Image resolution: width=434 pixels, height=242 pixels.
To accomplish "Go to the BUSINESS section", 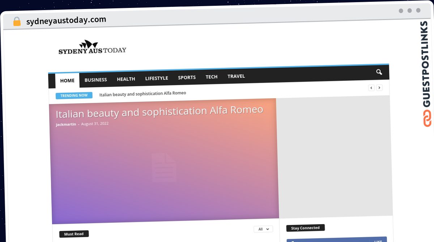I will click(x=96, y=79).
